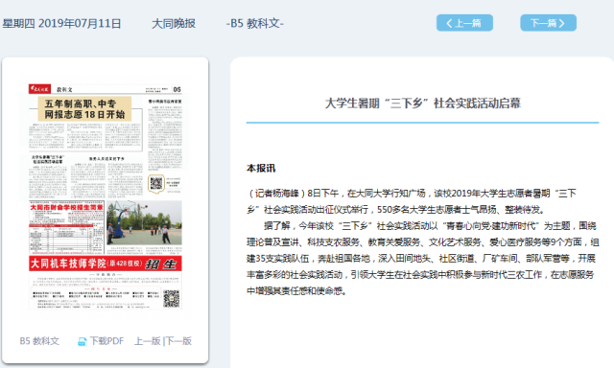Click article title 大学生暑期“三下乡”社会实践活动启幕
Image resolution: width=614 pixels, height=368 pixels.
(x=422, y=103)
